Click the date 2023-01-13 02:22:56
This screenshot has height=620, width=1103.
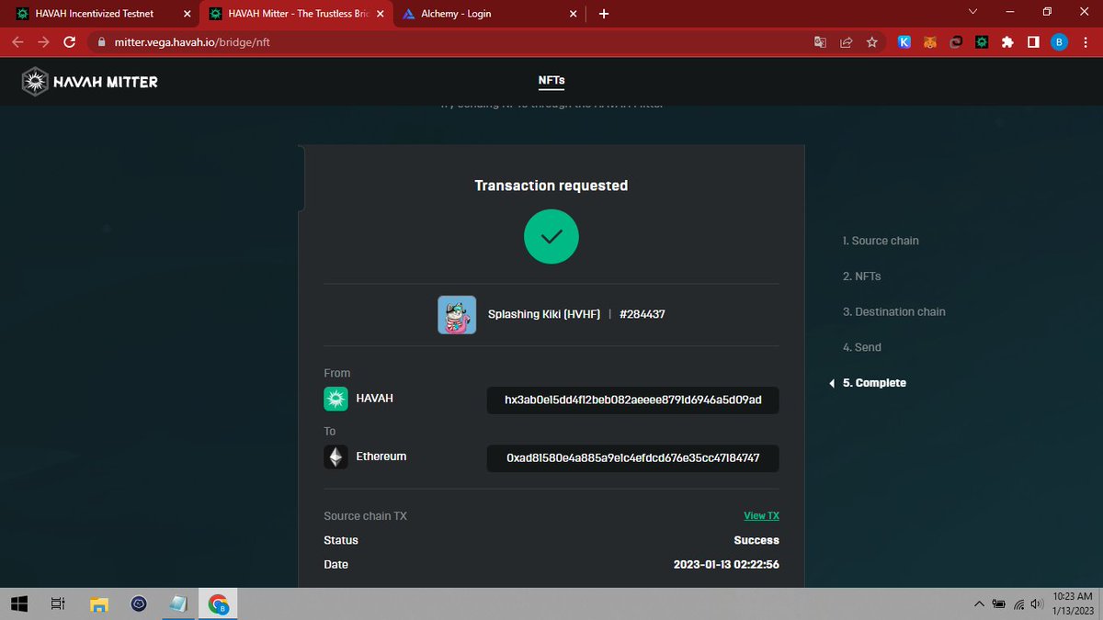pyautogui.click(x=726, y=564)
